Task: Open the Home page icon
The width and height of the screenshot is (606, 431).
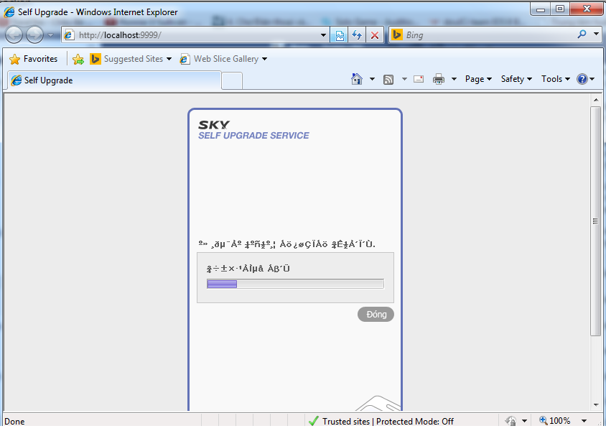Action: pos(357,79)
